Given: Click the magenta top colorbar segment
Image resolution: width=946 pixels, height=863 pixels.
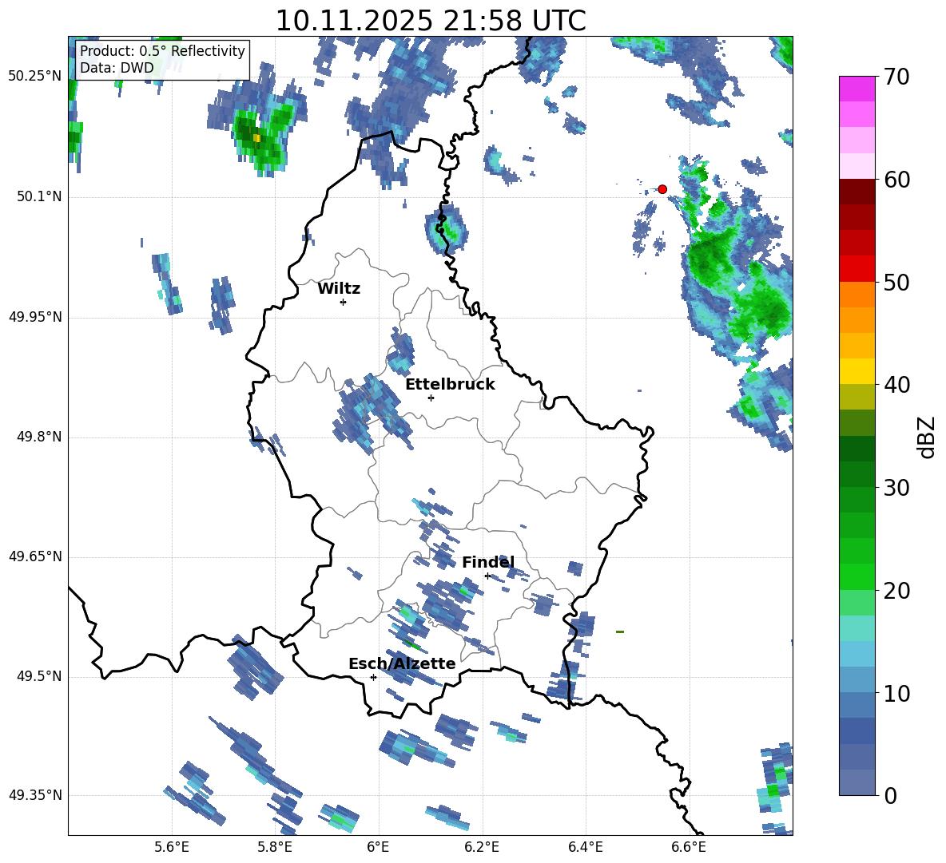Looking at the screenshot, I should pyautogui.click(x=857, y=89).
